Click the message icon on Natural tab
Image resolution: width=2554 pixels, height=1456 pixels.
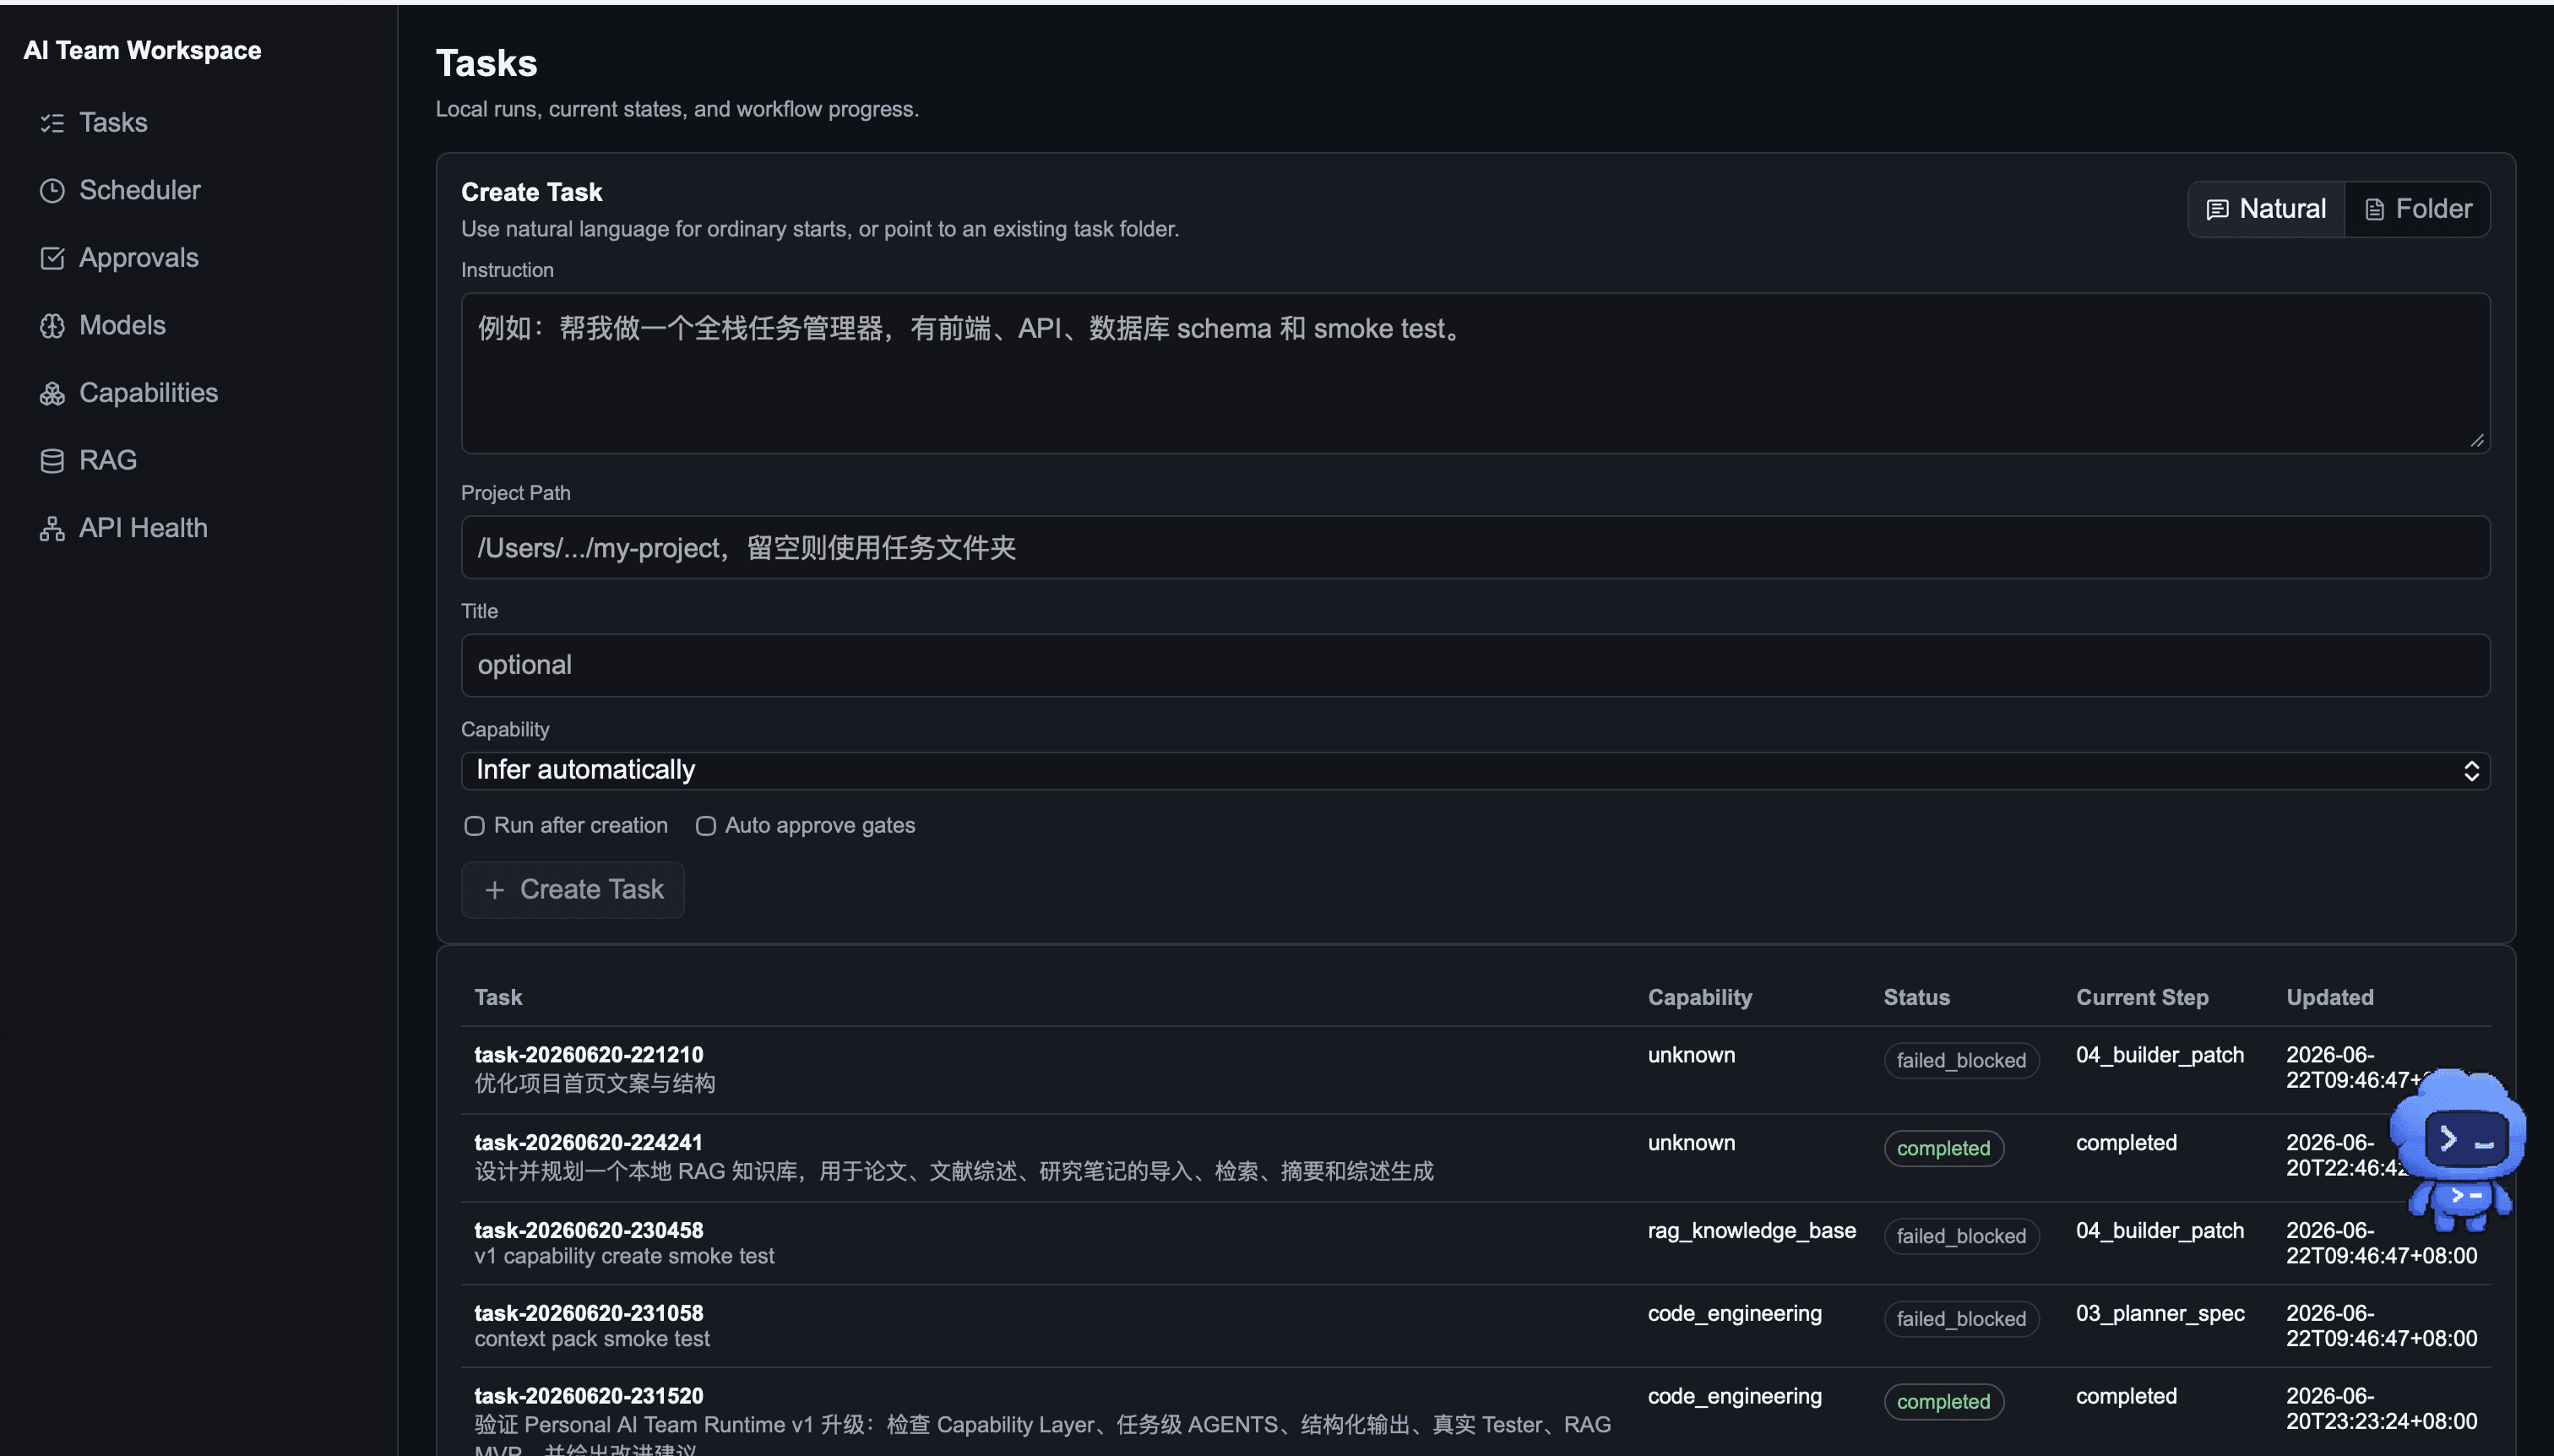pyautogui.click(x=2217, y=209)
